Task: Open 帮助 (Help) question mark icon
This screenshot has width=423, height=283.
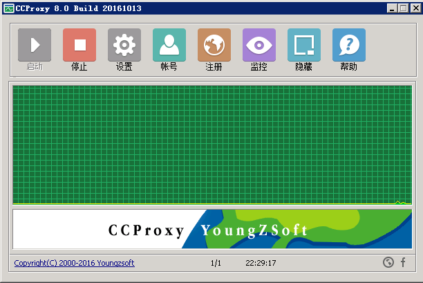Action: point(349,46)
